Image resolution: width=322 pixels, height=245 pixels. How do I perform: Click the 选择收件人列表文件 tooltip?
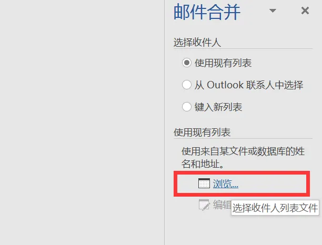tap(275, 208)
